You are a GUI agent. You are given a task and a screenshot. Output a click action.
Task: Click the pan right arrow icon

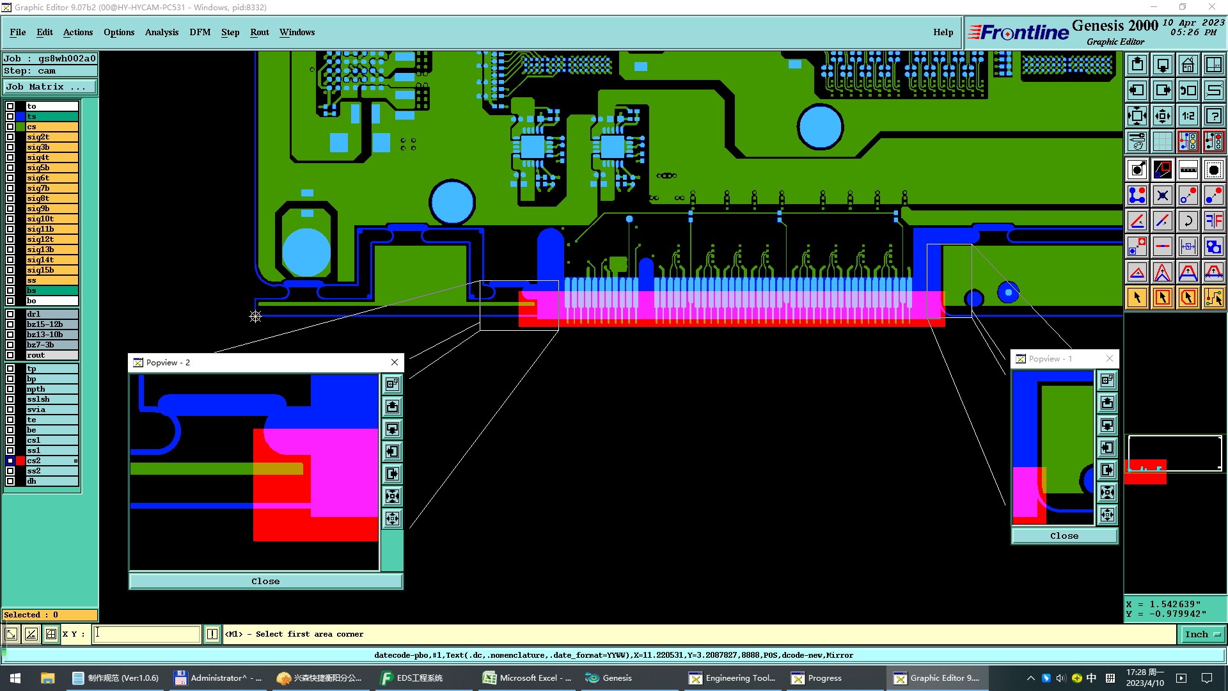1163,90
